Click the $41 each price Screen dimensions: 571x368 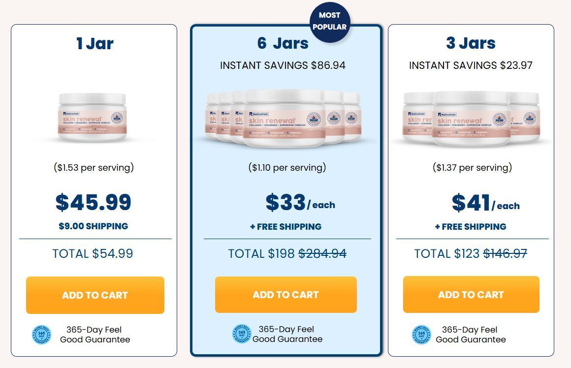tap(485, 203)
